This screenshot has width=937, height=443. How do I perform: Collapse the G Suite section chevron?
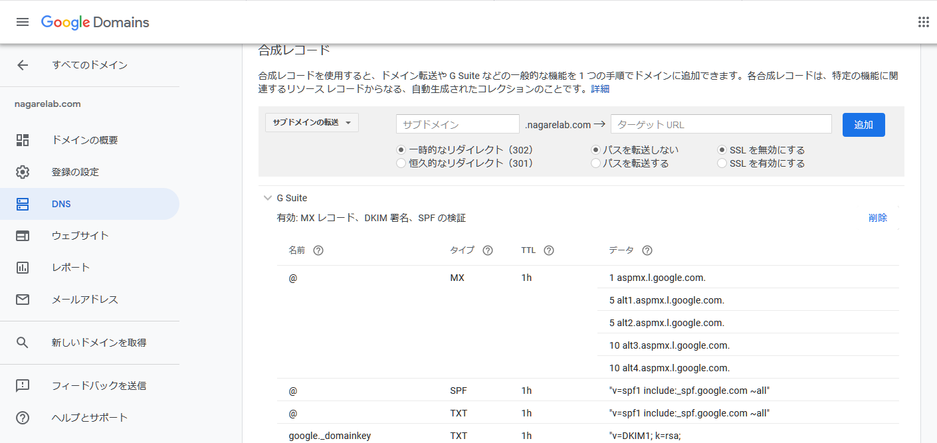point(268,198)
